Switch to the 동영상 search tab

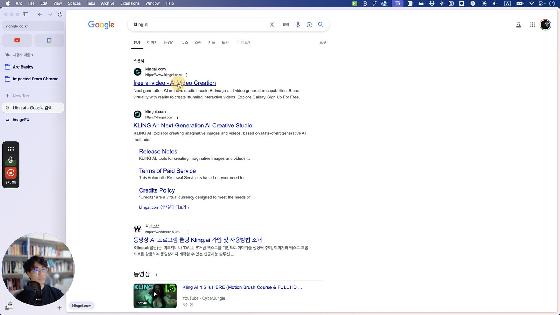[x=169, y=43]
